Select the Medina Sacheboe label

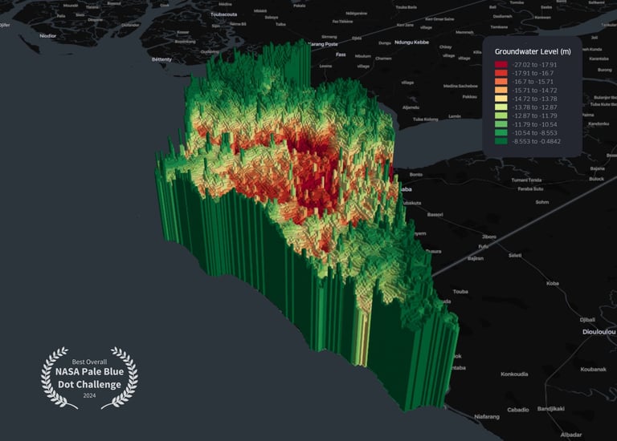[x=460, y=86]
